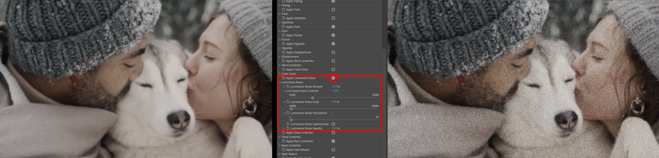Click stopwatch icon beside Apply Funk
This screenshot has width=659, height=158.
point(284,10)
